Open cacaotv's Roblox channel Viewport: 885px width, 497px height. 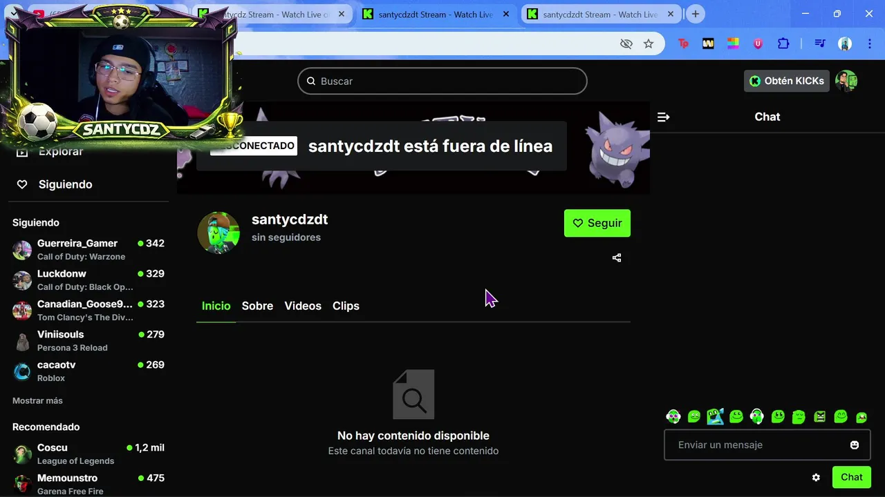pos(88,371)
